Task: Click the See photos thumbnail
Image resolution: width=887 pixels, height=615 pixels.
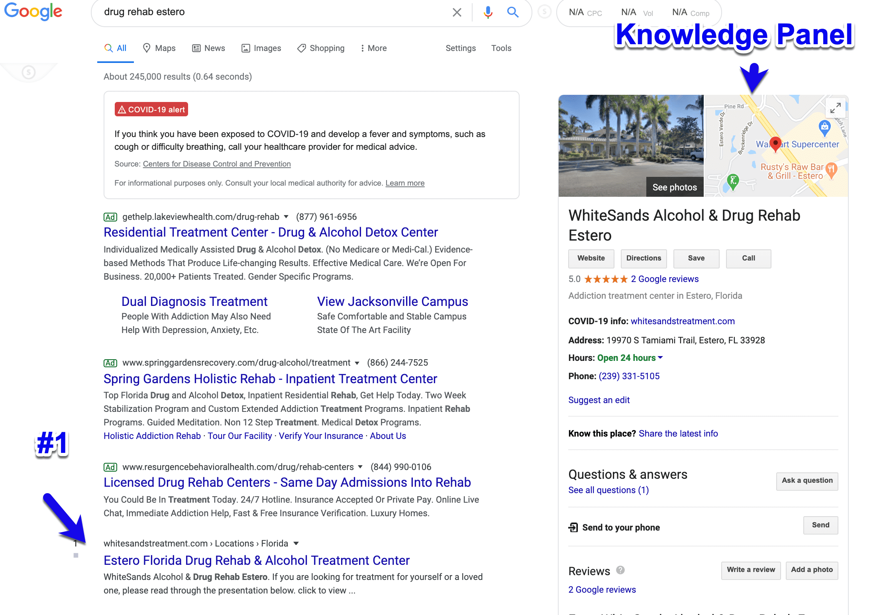Action: pos(675,187)
